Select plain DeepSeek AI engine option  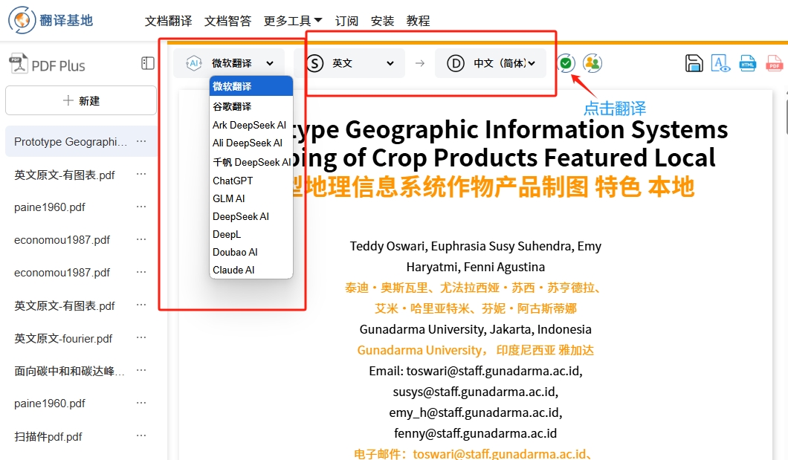[x=251, y=216]
